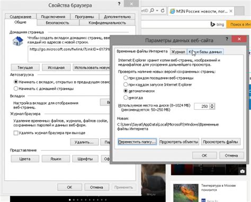Open the Температура в Москве понизится headline

pyautogui.click(x=218, y=188)
